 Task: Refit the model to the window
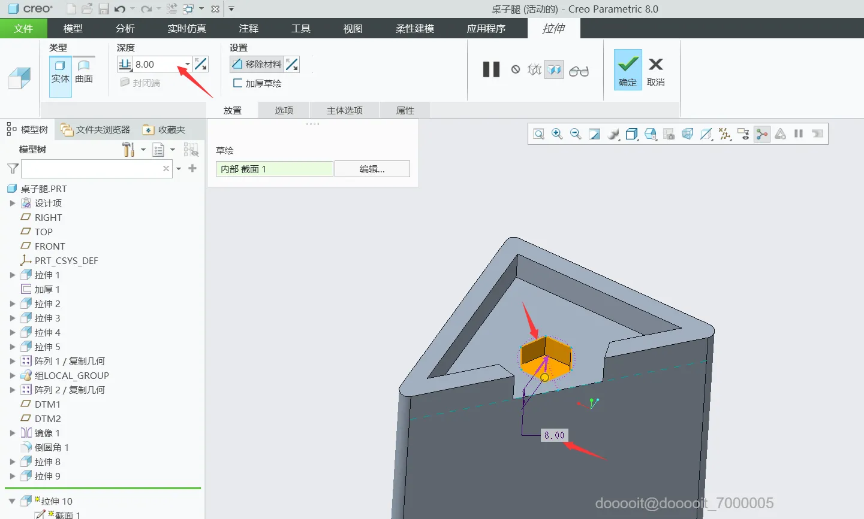[594, 133]
